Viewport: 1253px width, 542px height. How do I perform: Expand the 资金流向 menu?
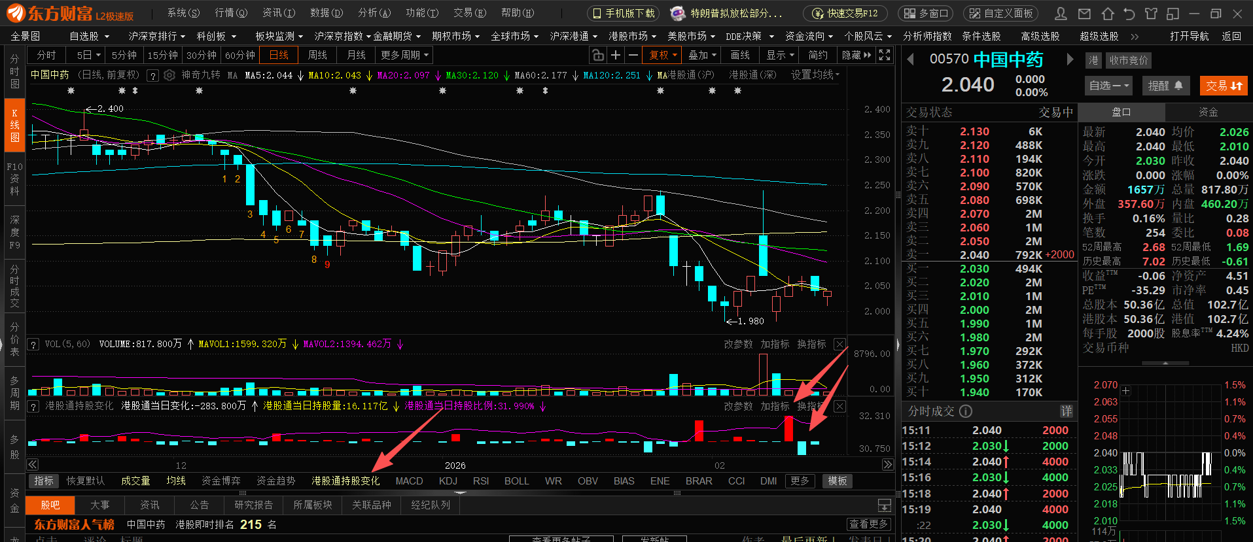809,37
